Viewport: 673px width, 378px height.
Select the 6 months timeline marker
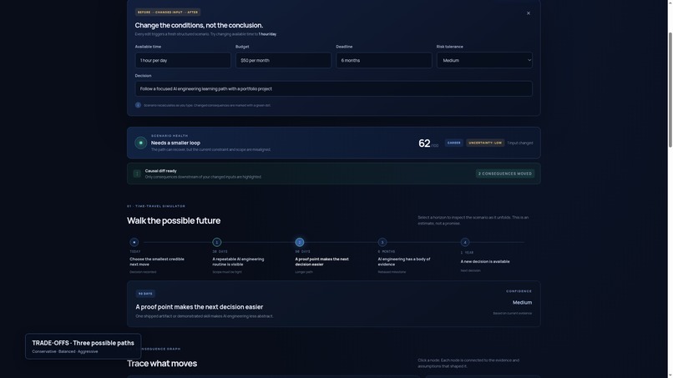[382, 243]
